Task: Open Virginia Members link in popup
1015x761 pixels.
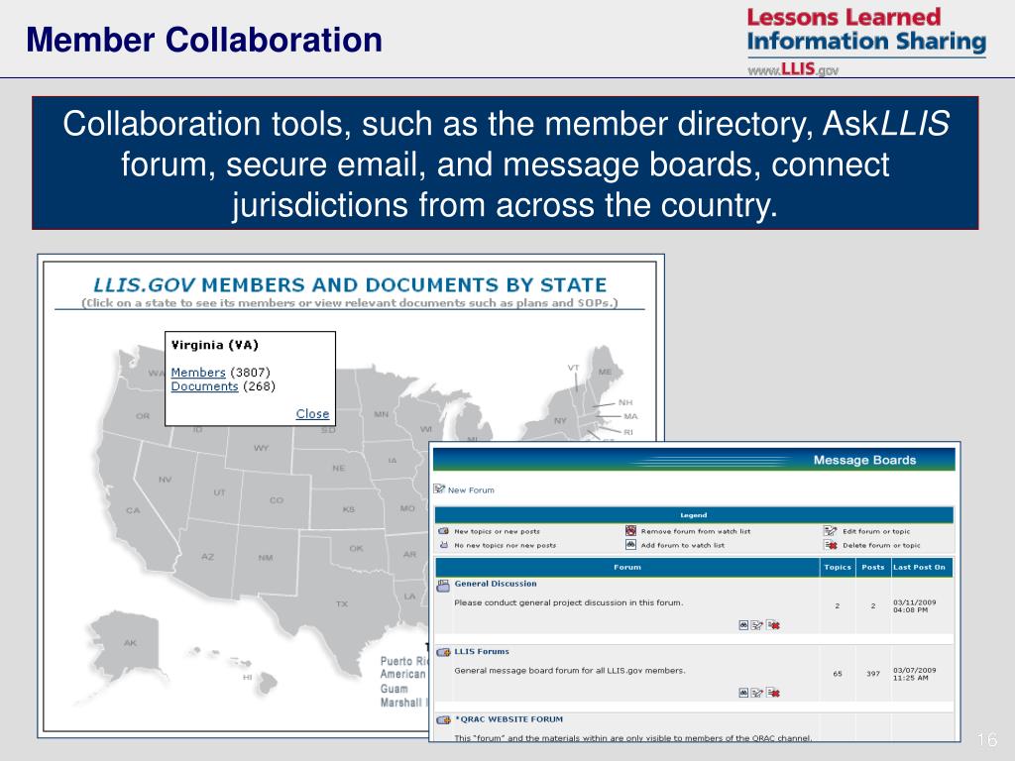Action: [x=198, y=373]
